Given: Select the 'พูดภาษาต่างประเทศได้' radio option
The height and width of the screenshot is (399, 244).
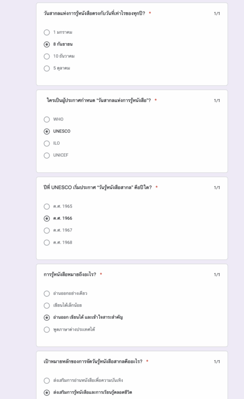Looking at the screenshot, I should (47, 330).
